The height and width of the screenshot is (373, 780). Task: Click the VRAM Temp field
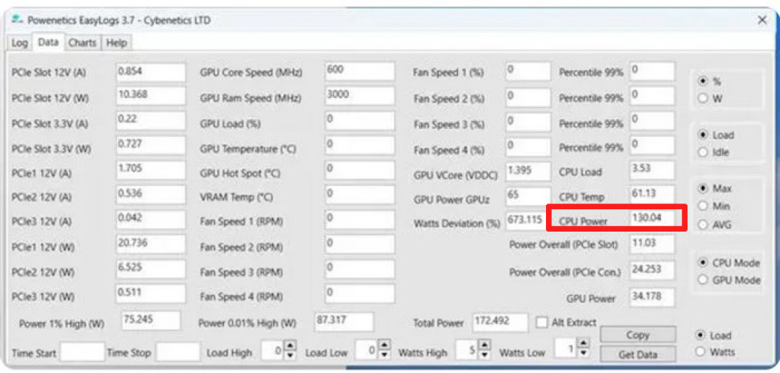point(360,194)
